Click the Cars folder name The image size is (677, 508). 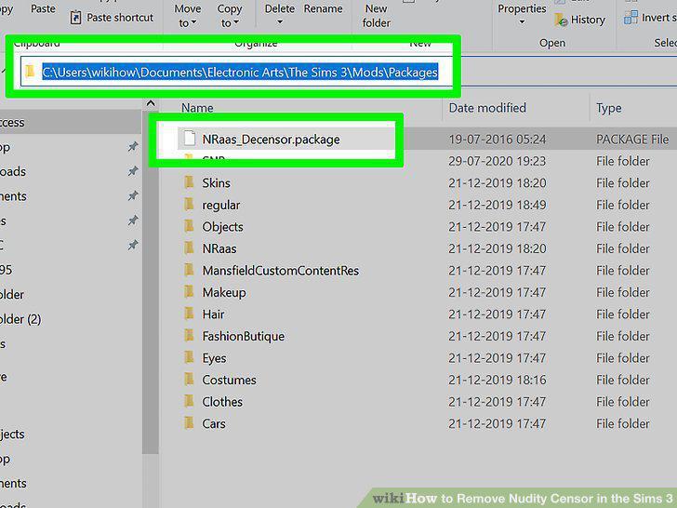[x=213, y=423]
